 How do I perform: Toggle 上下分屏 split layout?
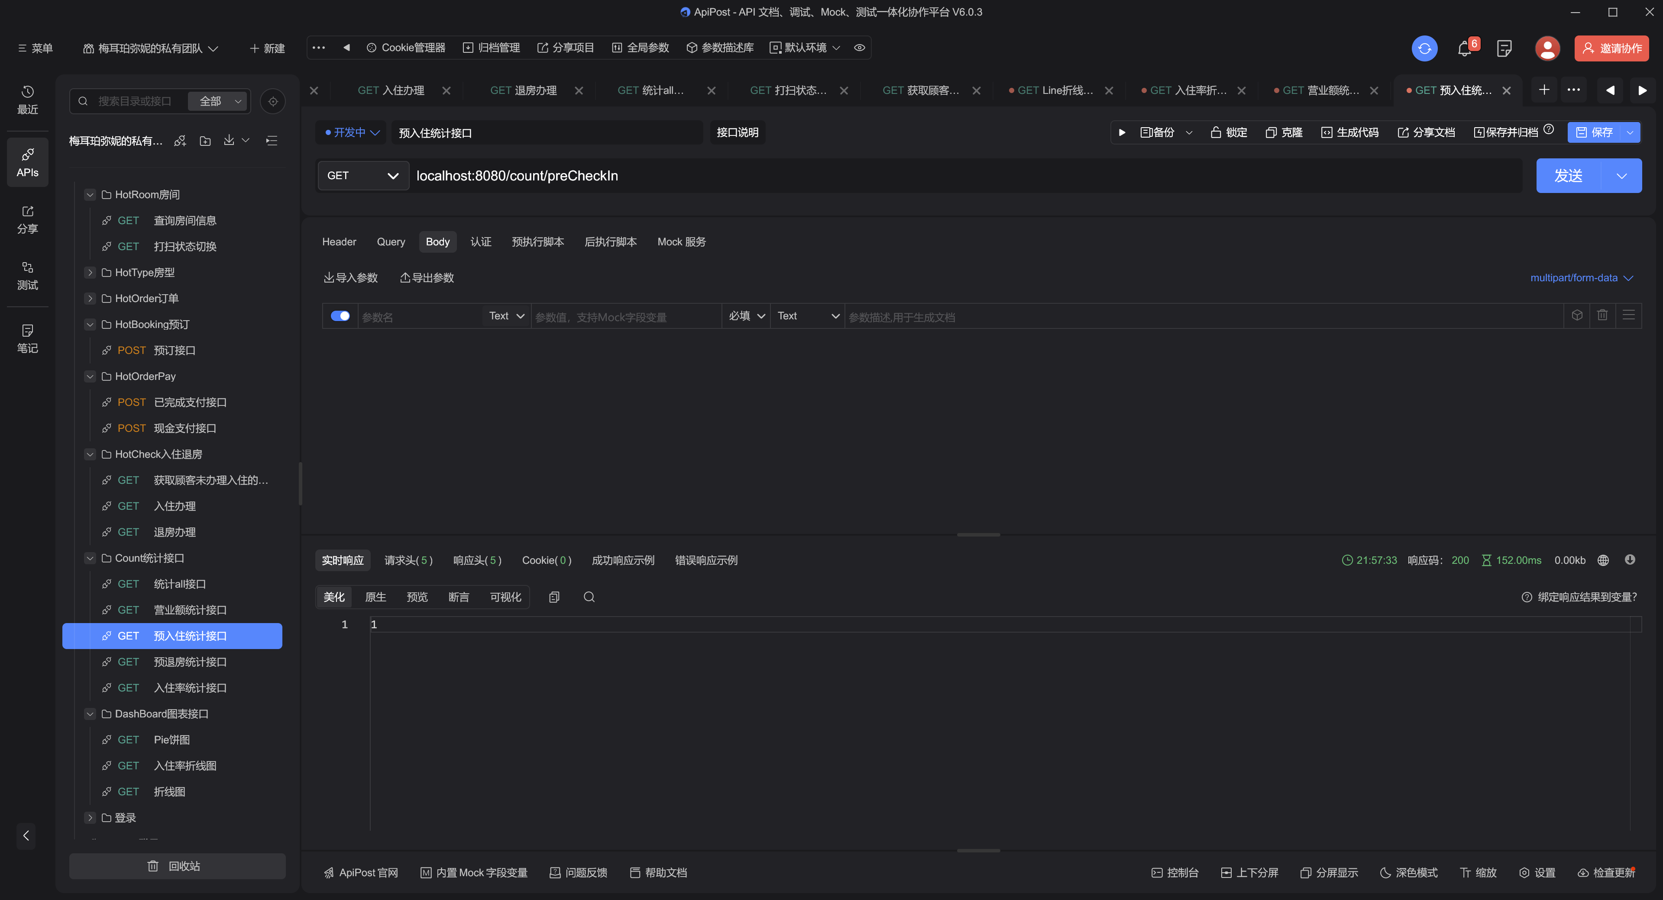tap(1250, 872)
